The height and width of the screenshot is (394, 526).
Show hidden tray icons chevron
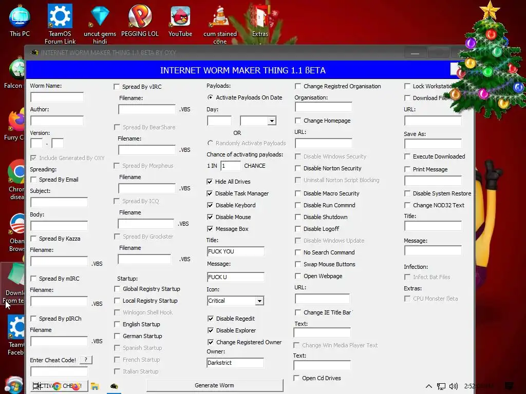pos(429,386)
